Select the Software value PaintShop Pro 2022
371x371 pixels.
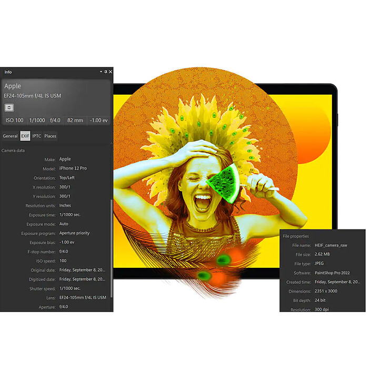point(332,273)
